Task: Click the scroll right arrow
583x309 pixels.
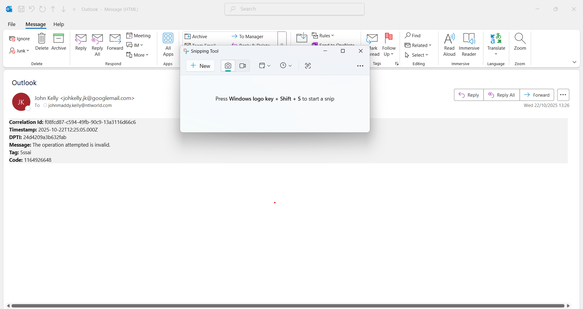Action: pyautogui.click(x=568, y=306)
